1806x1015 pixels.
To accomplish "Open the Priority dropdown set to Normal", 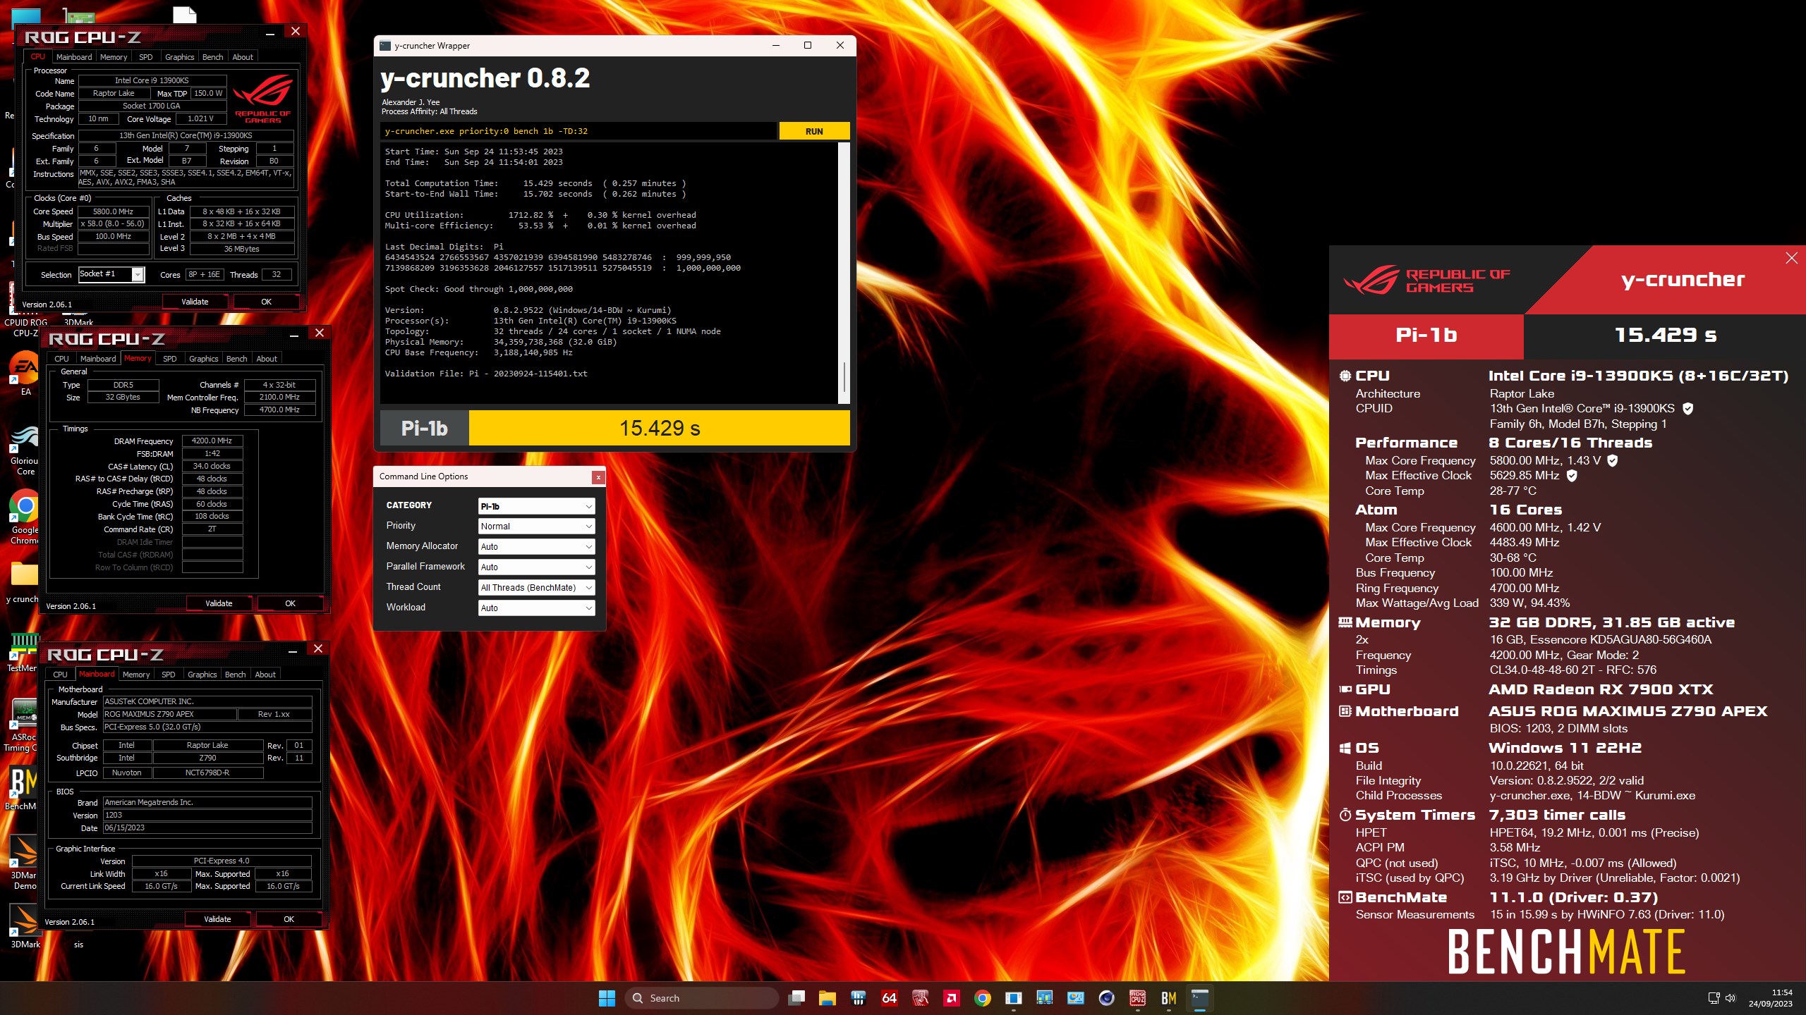I will [x=536, y=527].
